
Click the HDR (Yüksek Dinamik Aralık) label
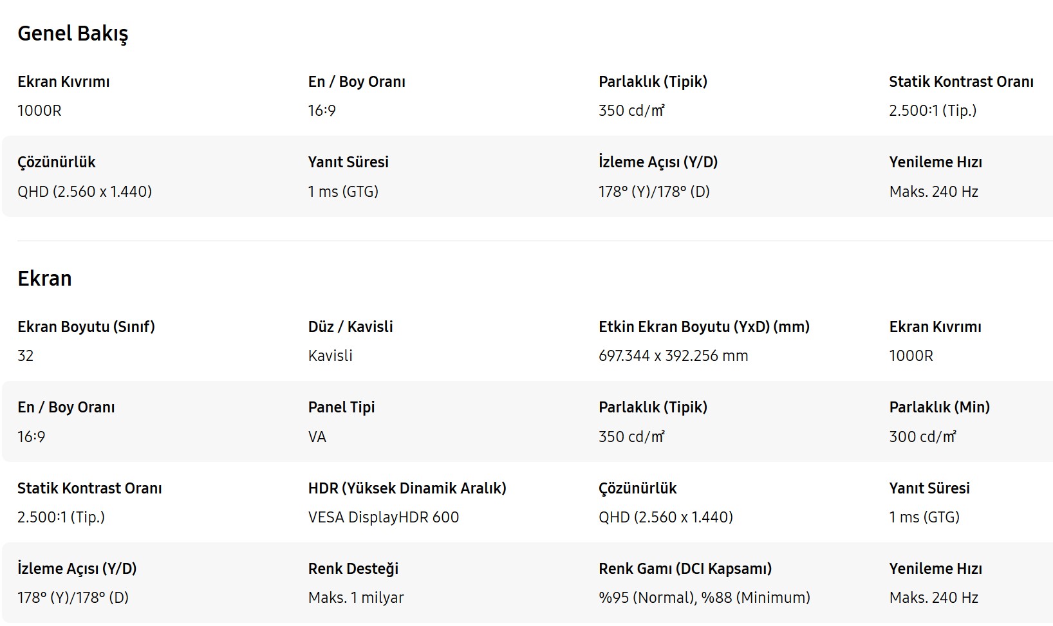[407, 488]
